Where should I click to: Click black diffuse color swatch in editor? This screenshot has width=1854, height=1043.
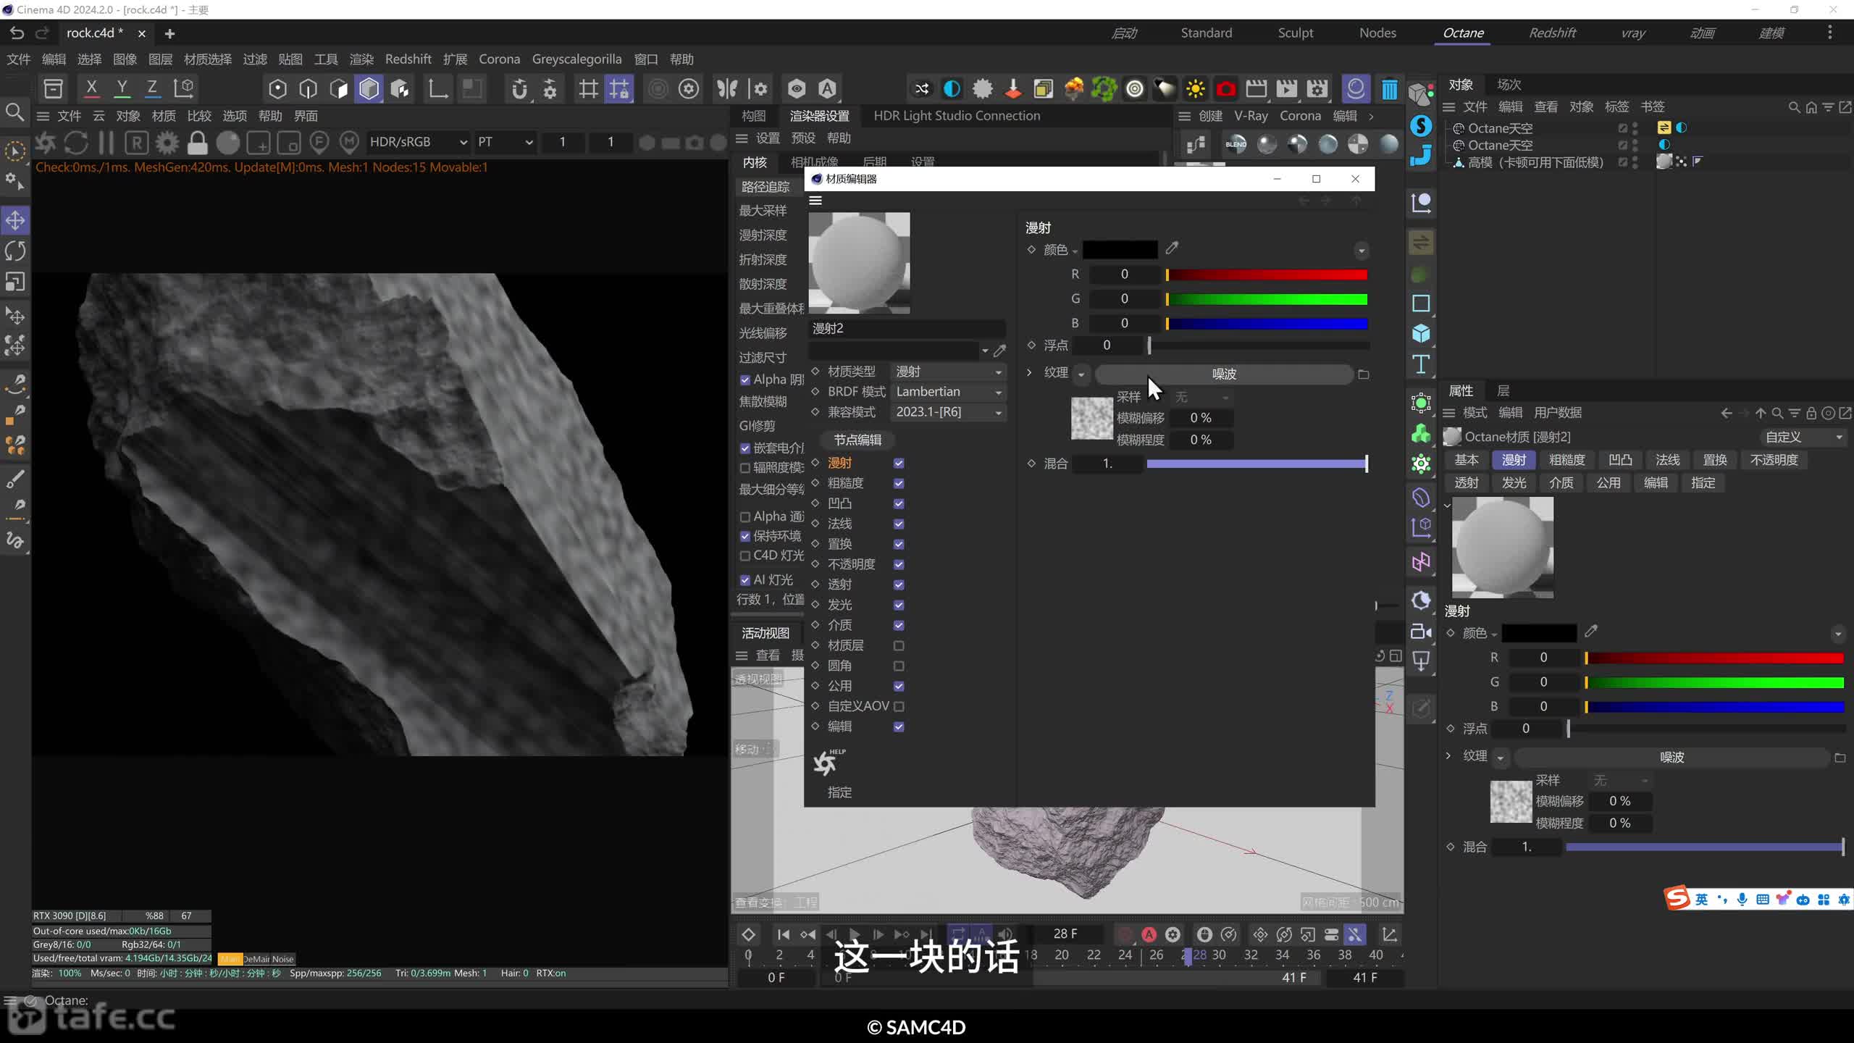point(1120,249)
